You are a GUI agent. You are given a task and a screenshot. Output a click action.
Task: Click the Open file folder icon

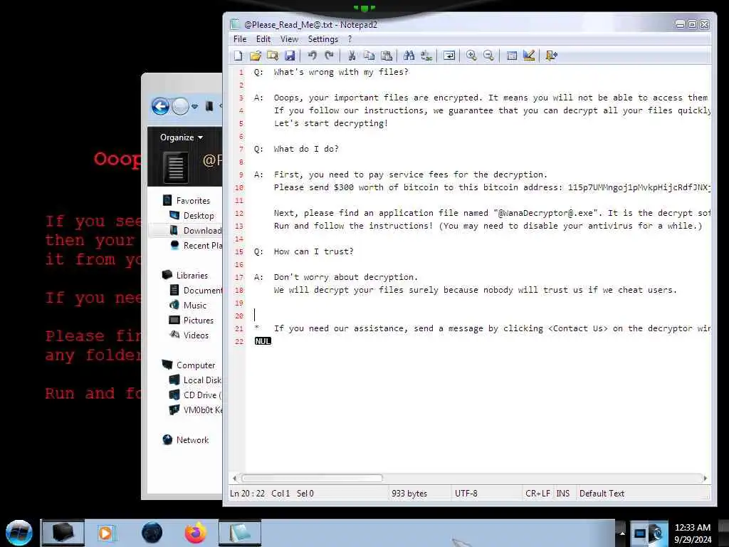[x=256, y=56]
